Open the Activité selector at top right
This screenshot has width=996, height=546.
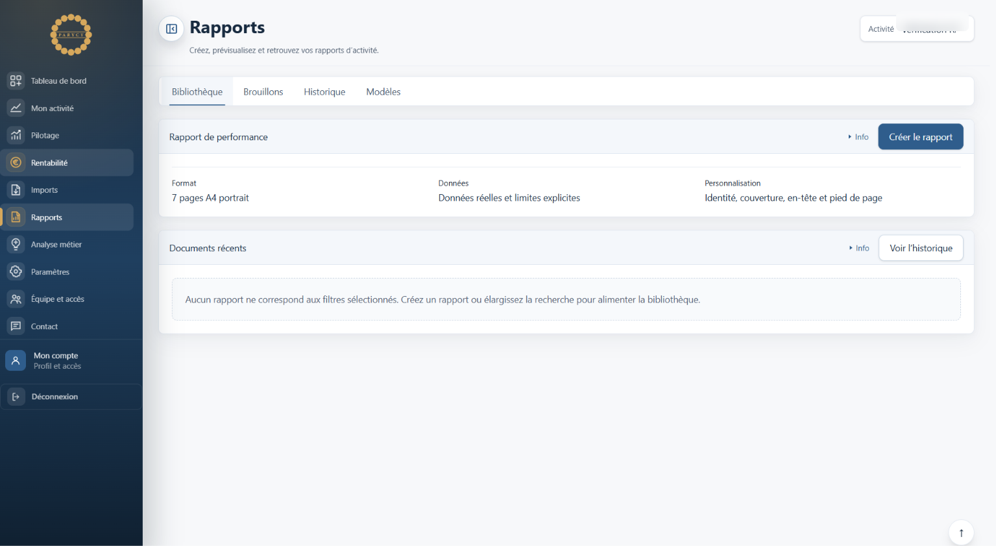point(917,29)
